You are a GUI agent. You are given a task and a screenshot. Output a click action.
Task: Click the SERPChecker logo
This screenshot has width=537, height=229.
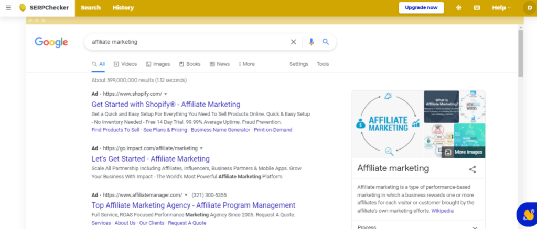[44, 8]
